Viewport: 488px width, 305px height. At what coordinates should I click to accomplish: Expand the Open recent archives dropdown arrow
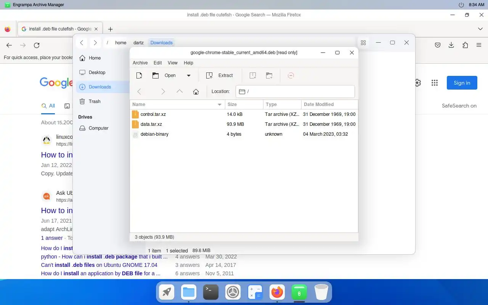tap(188, 75)
